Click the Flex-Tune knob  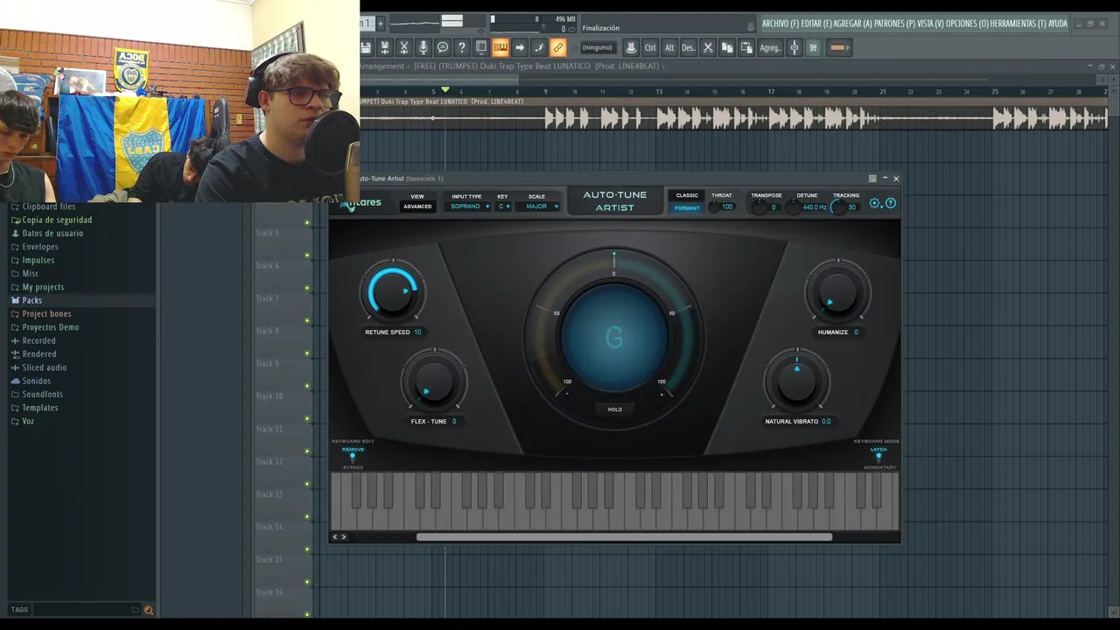(x=434, y=381)
